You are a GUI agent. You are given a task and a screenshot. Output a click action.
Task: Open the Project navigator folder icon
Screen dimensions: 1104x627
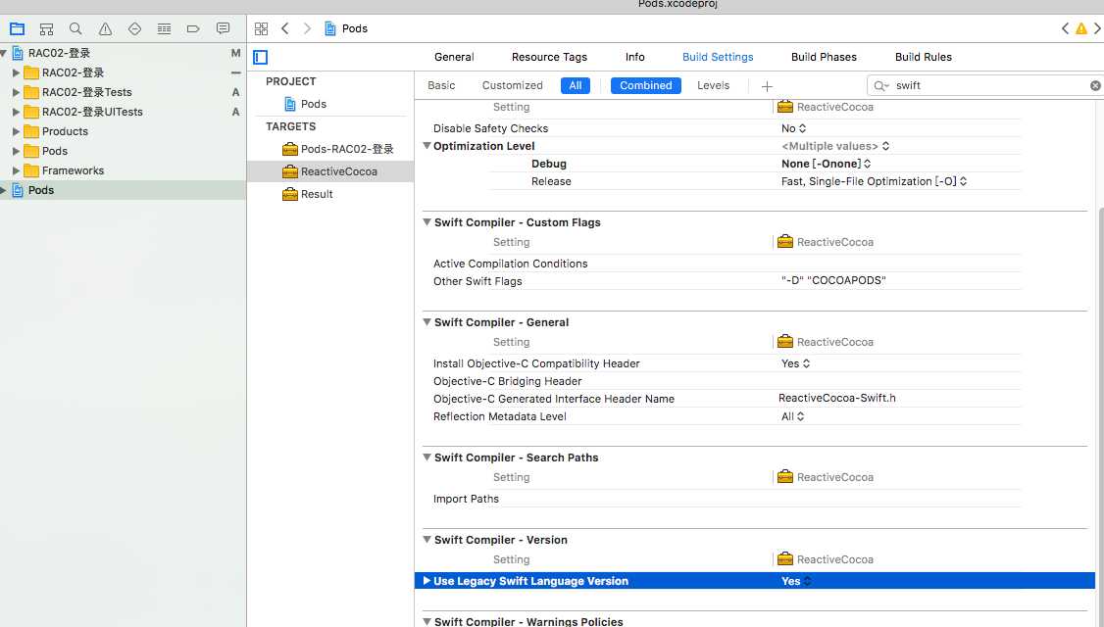coord(17,28)
